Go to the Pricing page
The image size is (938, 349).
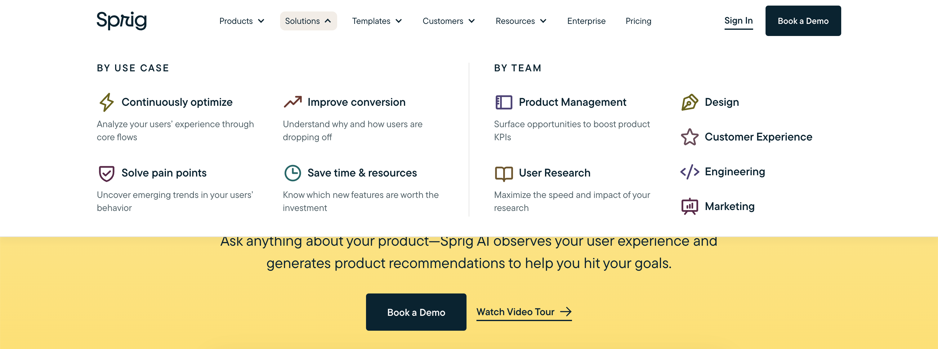pos(638,21)
